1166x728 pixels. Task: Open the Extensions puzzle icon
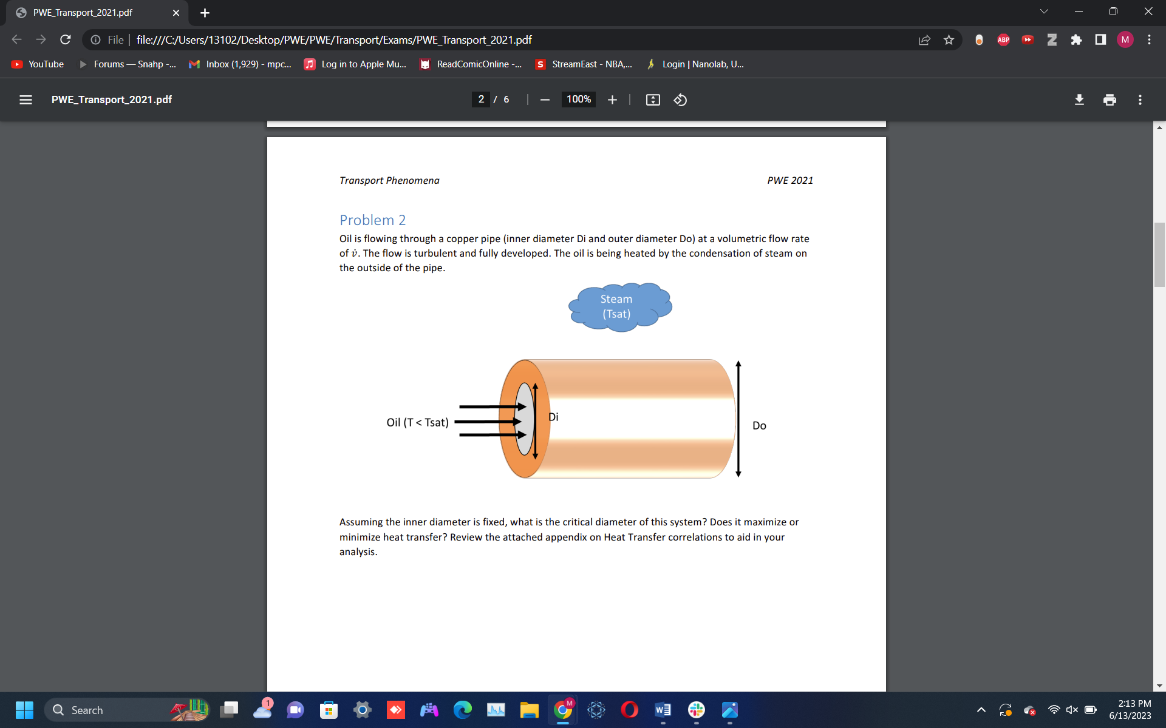point(1076,39)
